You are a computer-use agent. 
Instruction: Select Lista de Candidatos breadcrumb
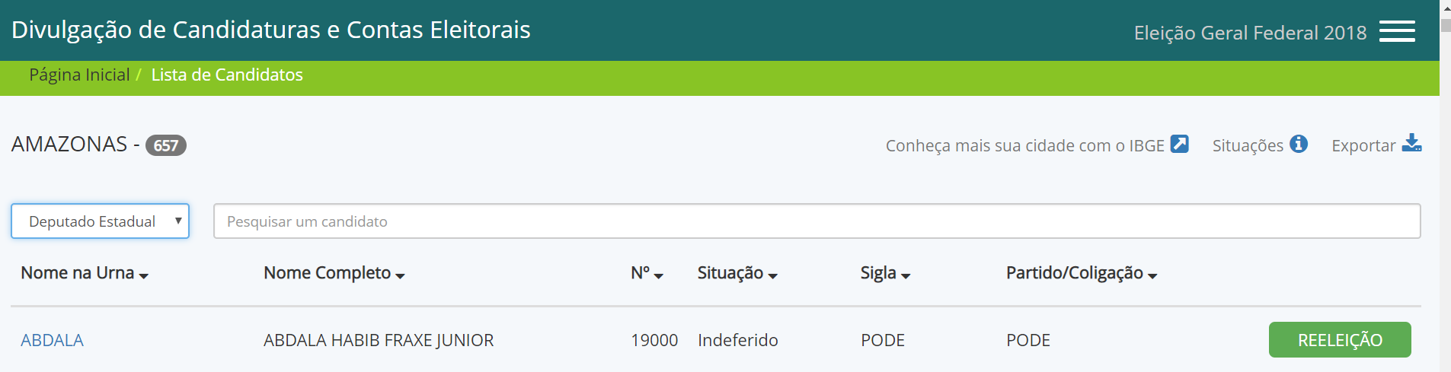click(x=227, y=75)
